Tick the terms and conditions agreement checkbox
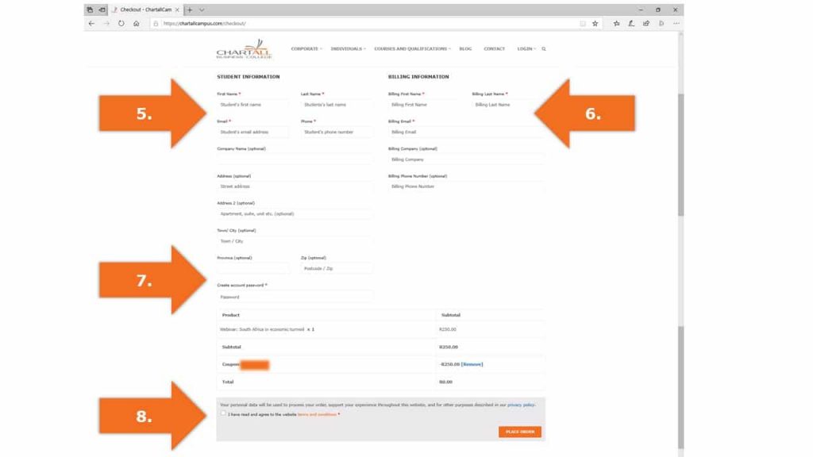 (223, 413)
